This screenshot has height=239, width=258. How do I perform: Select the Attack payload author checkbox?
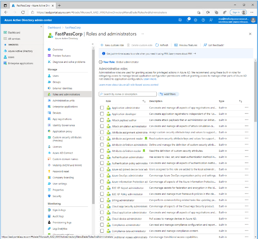coord(102,120)
